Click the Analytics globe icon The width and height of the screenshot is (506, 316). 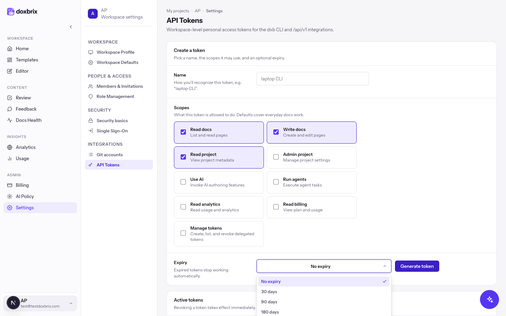pyautogui.click(x=10, y=147)
